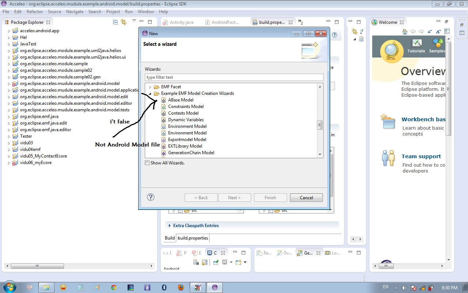Click the Eclipse icon in the taskbar
Viewport: 468px width, 293px height.
[x=215, y=288]
